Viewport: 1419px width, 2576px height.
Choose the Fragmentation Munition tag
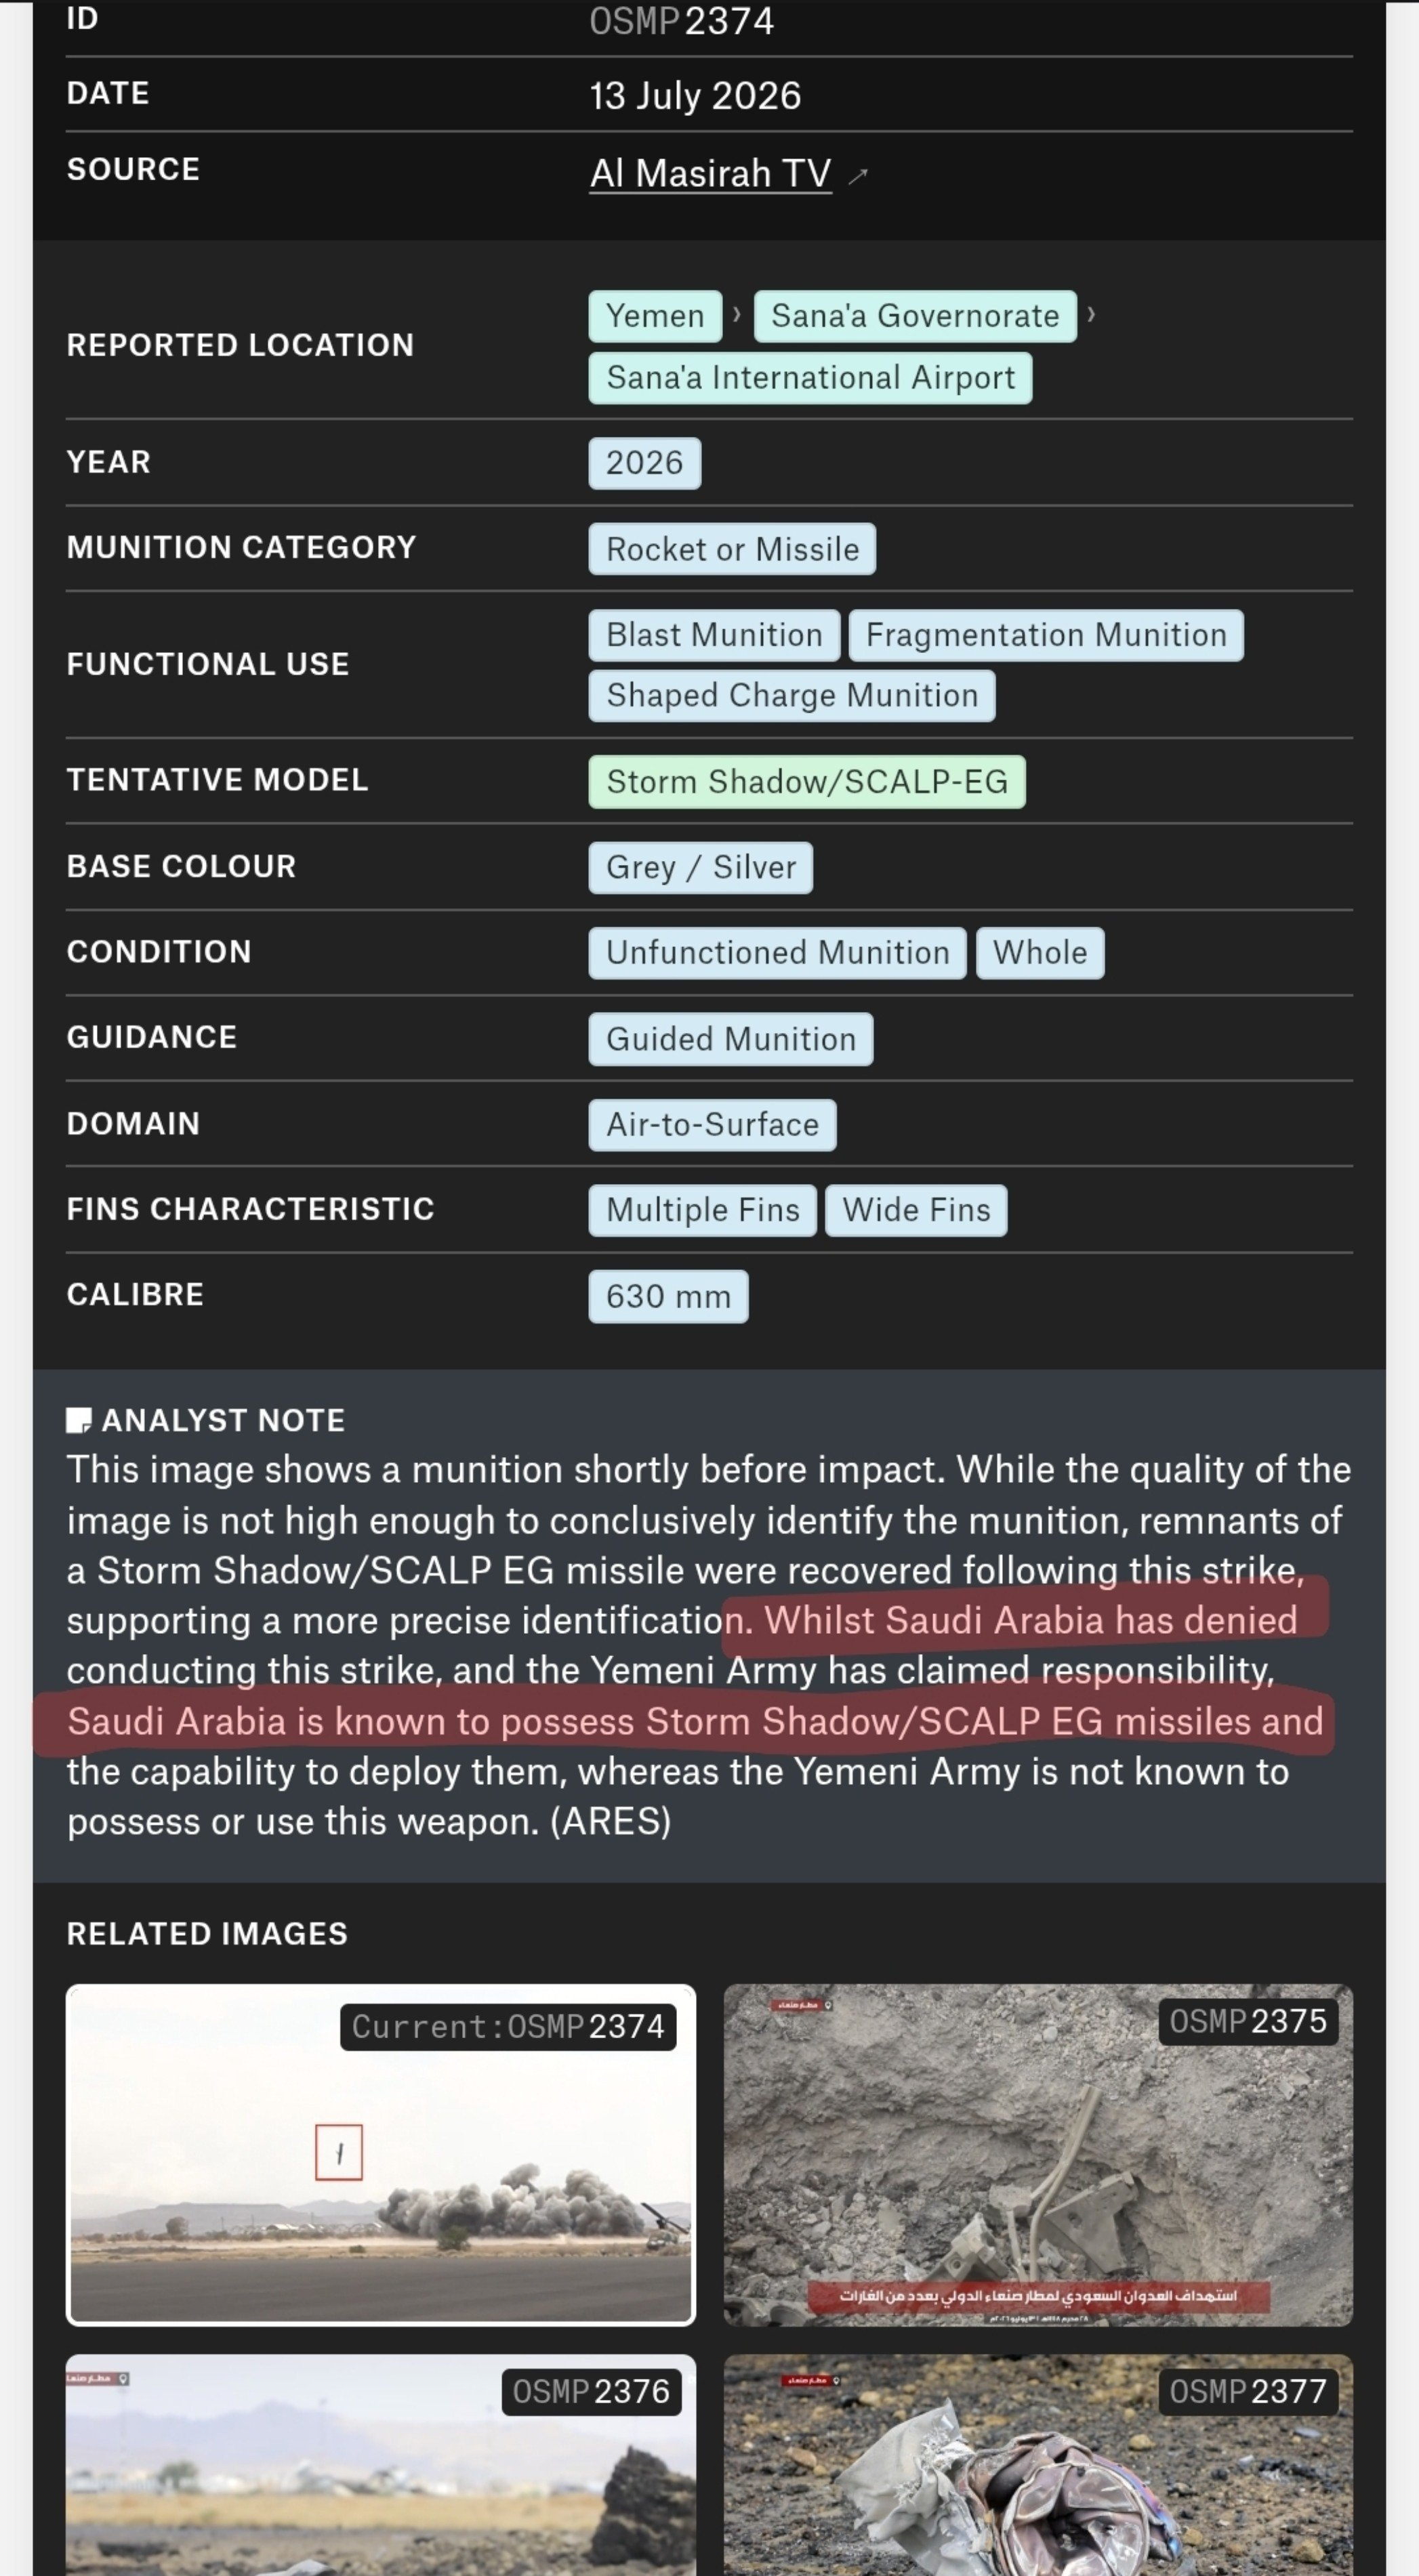(1046, 635)
